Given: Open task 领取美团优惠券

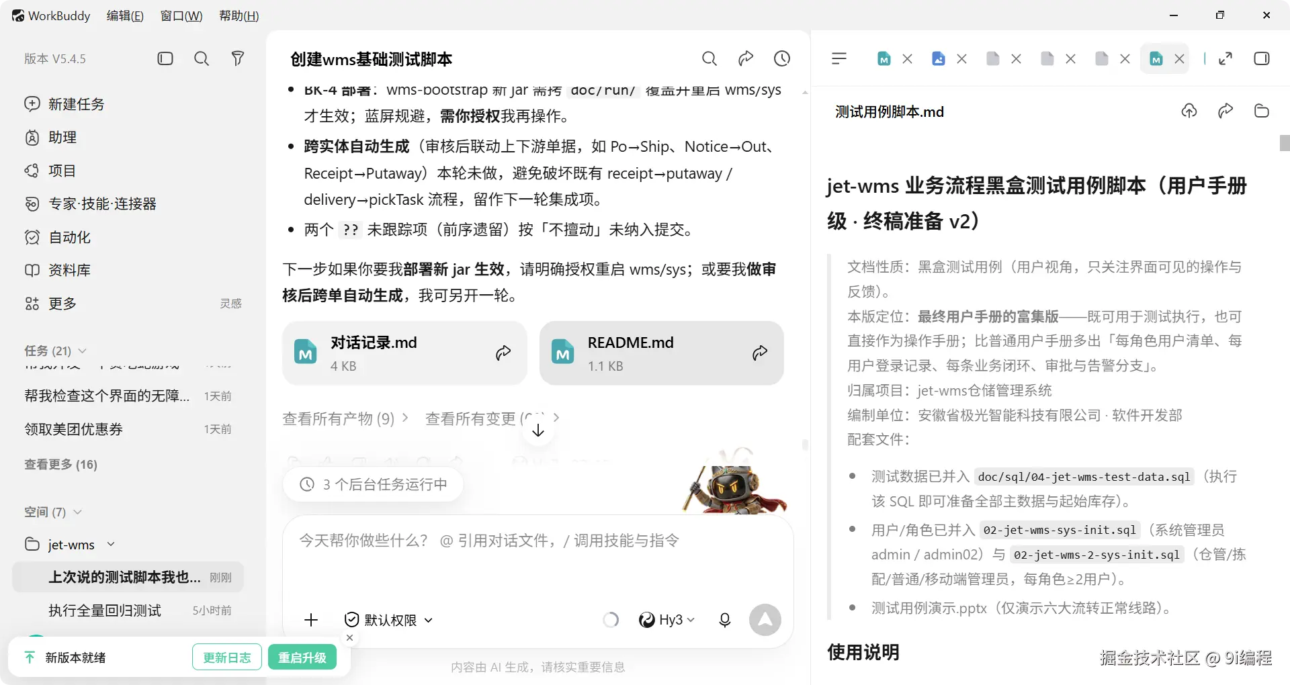Looking at the screenshot, I should (128, 429).
